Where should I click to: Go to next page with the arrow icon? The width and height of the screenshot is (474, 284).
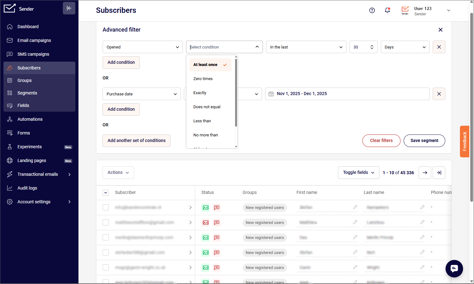point(425,172)
